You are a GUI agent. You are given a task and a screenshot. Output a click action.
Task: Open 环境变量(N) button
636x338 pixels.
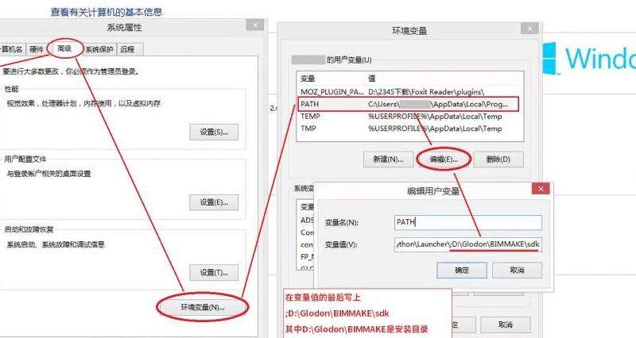[x=203, y=307]
